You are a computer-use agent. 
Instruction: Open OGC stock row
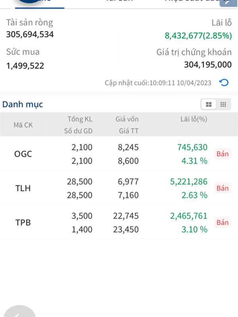[23, 154]
